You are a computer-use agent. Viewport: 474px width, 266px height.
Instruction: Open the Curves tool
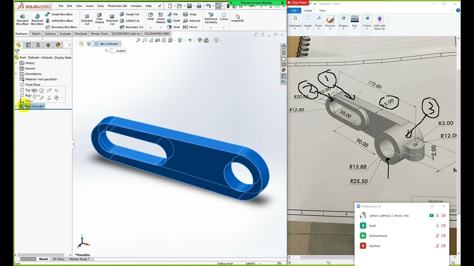pyautogui.click(x=224, y=16)
